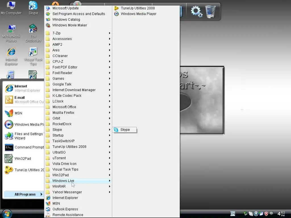Viewport: 291px width, 218px height.
Task: Expand WinRAR submenu arrow
Action: (x=109, y=186)
